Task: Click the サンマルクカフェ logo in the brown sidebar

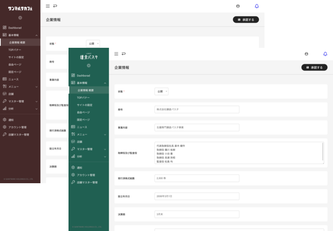Action: 20,8
